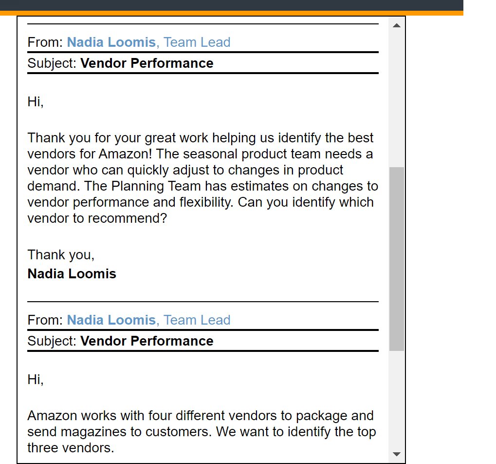Click the From field of the first email
This screenshot has height=464, width=496.
[44, 42]
